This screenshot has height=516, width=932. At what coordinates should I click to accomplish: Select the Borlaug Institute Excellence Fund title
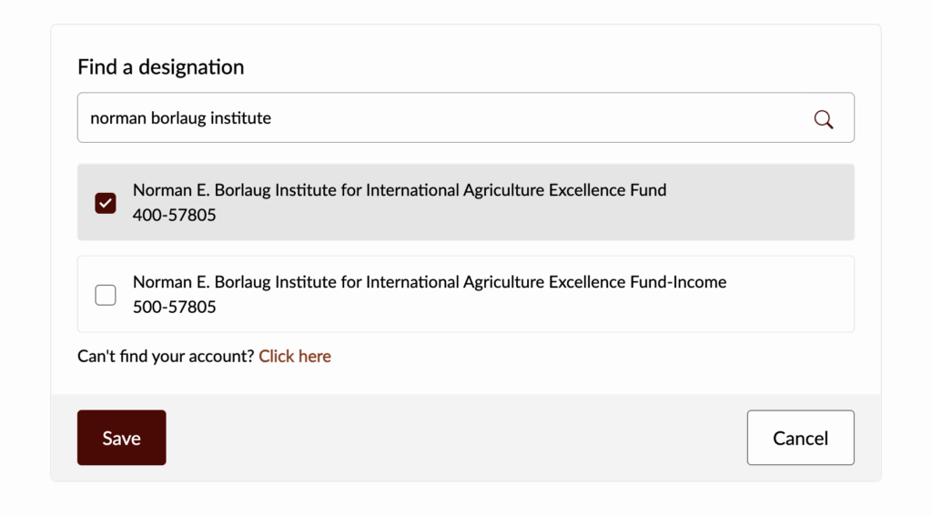pos(400,190)
